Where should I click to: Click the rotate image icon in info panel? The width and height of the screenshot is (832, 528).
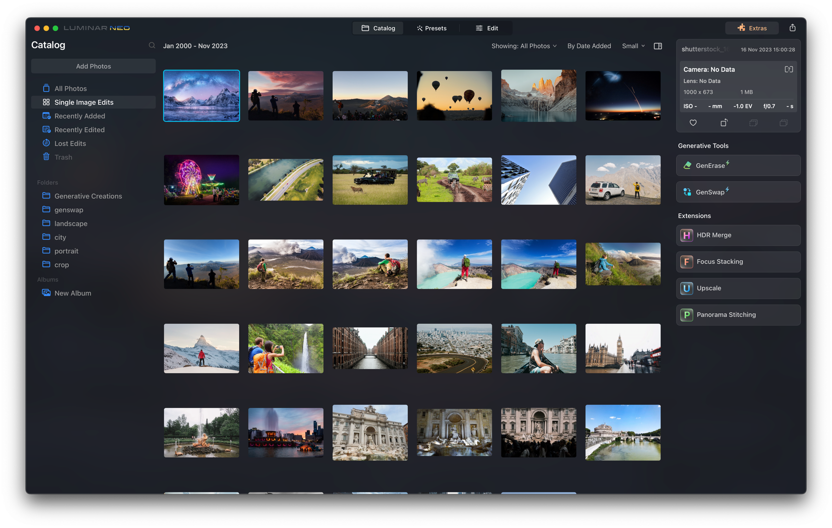tap(724, 123)
